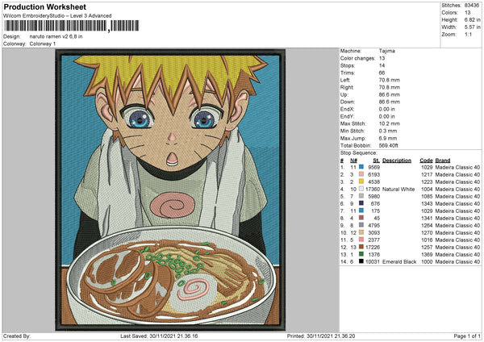
Task: Select the blue swatch with 9569 stitches
Action: point(361,167)
